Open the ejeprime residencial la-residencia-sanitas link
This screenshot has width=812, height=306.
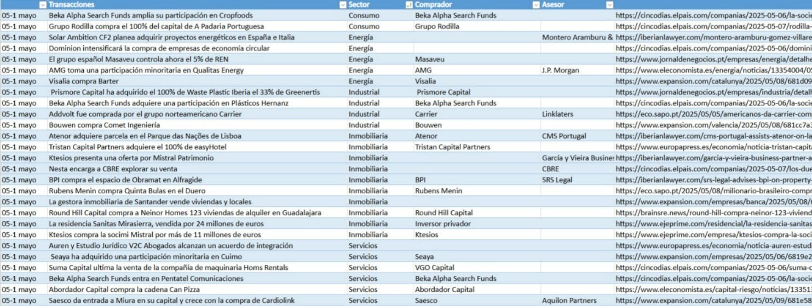(713, 223)
